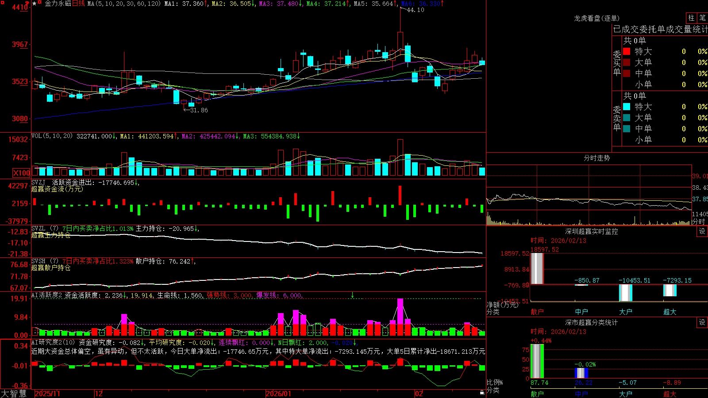Click the red 特大 buy order swatch
The image size is (708, 398).
pyautogui.click(x=627, y=51)
